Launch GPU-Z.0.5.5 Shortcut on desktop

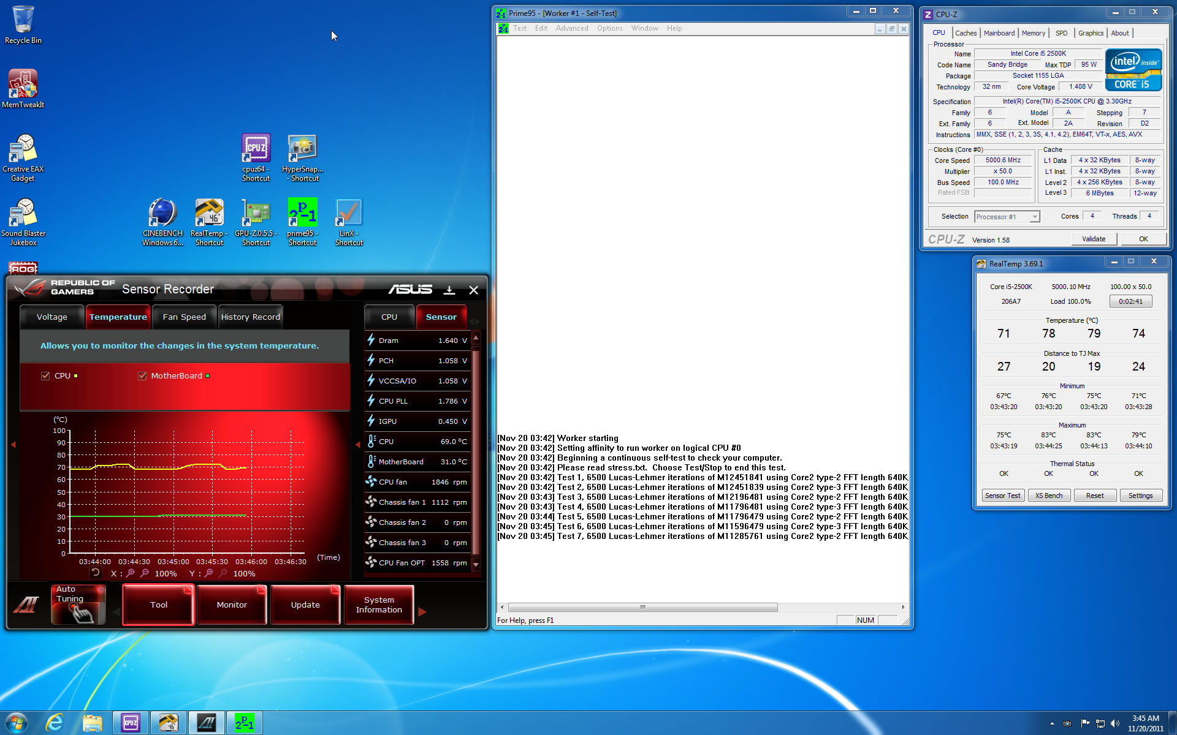256,222
